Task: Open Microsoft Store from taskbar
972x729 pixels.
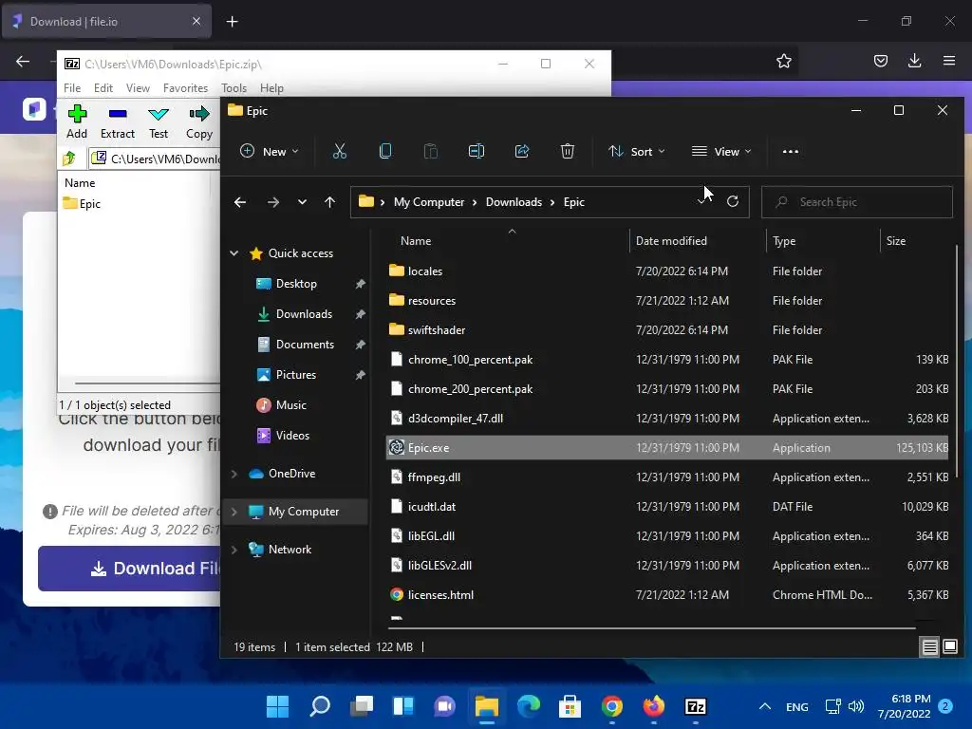Action: [570, 706]
